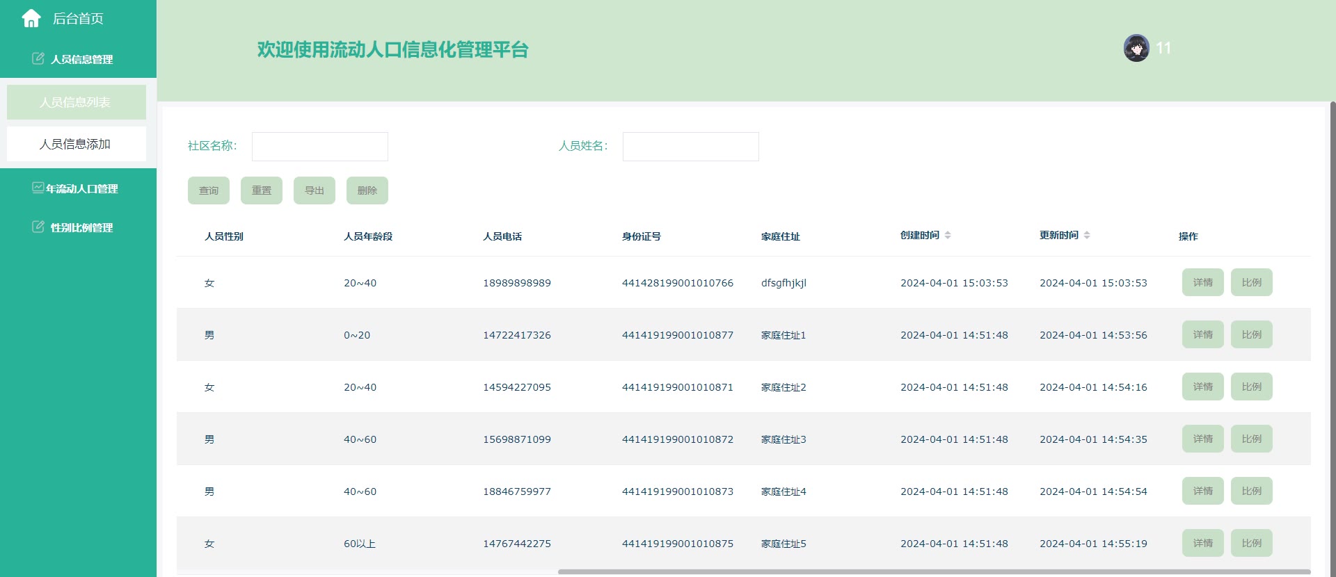Click the table's horizontal scrollbar
The image size is (1336, 577).
pyautogui.click(x=934, y=572)
